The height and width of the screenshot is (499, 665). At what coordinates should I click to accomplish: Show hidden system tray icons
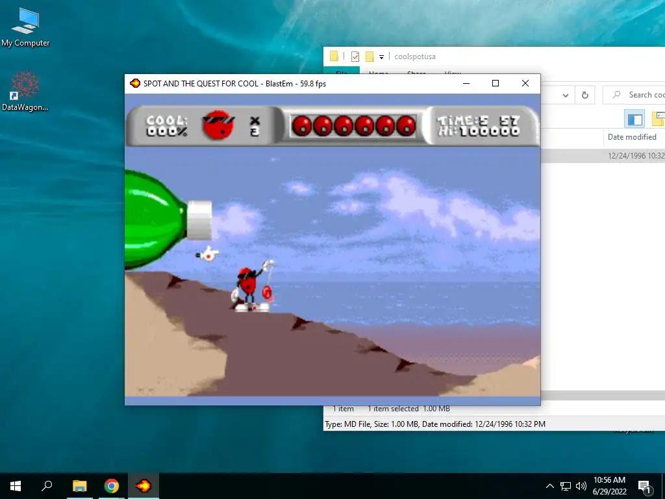(x=549, y=486)
